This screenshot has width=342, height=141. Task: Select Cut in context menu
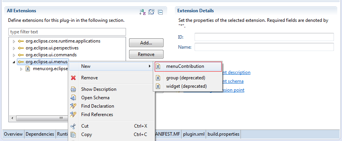click(111, 126)
